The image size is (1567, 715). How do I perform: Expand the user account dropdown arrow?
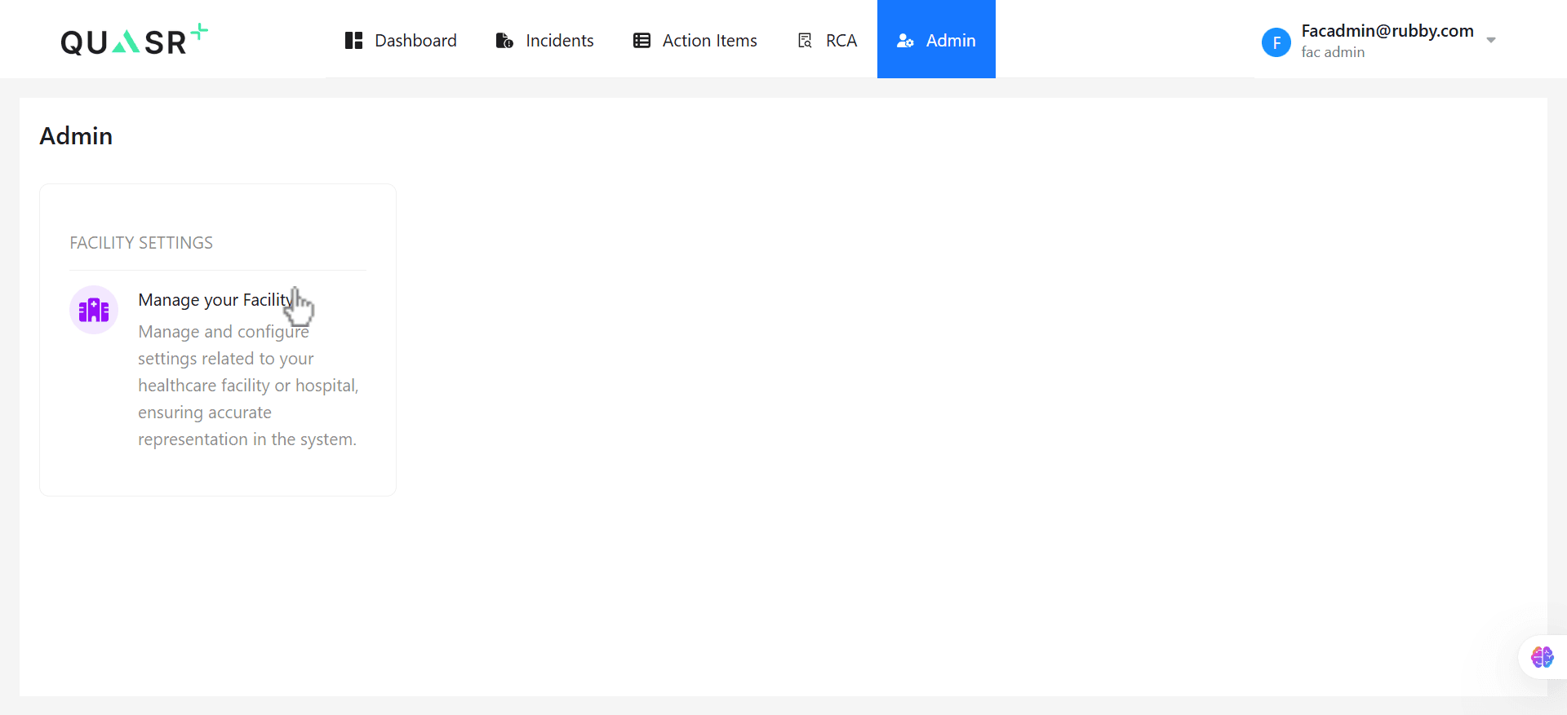click(1491, 40)
